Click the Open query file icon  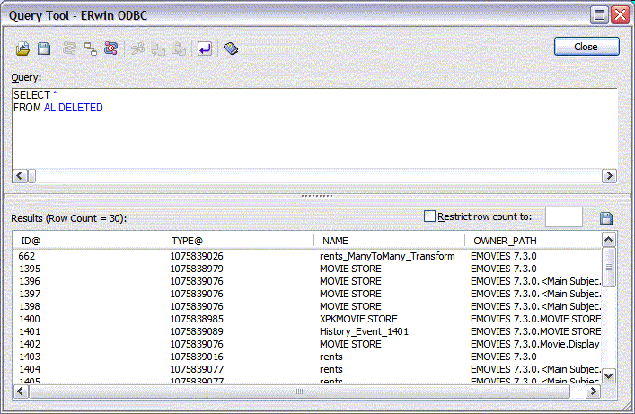point(24,48)
